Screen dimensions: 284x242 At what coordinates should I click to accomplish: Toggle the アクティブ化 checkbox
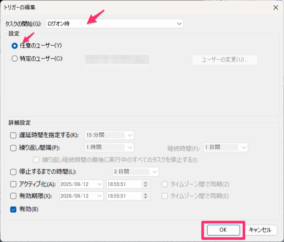pyautogui.click(x=13, y=184)
